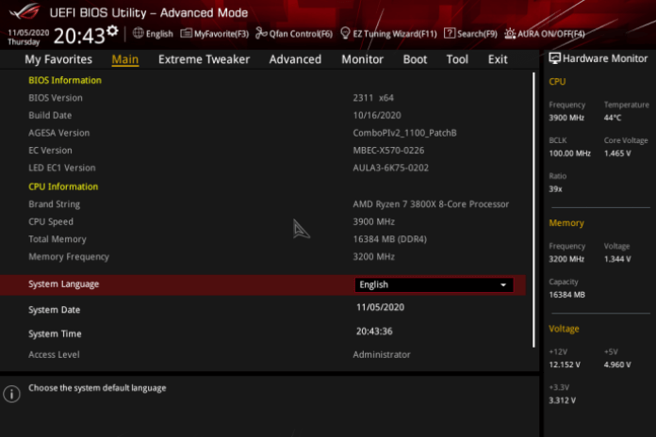Click +3.3V reading 3.312 V
The height and width of the screenshot is (437, 656).
[563, 400]
